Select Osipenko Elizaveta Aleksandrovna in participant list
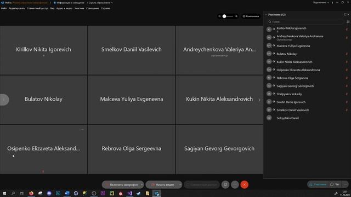This screenshot has width=351, height=197. click(x=307, y=70)
